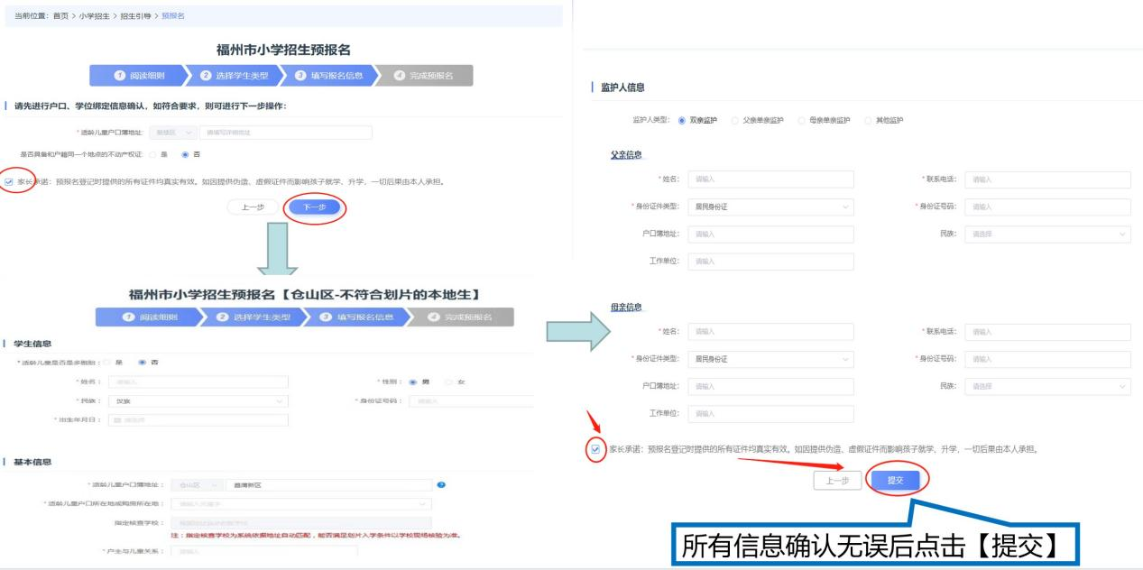Expand the 仓山区 district dropdown
Screen dimensions: 1143x570
pyautogui.click(x=192, y=485)
